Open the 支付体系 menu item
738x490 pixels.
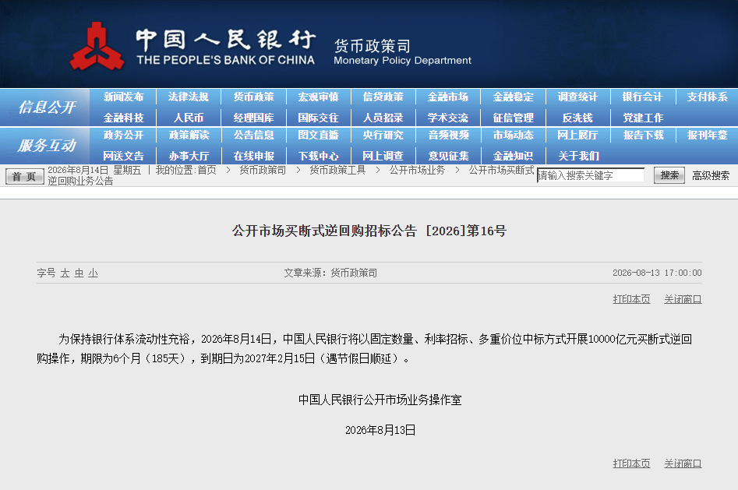point(708,97)
